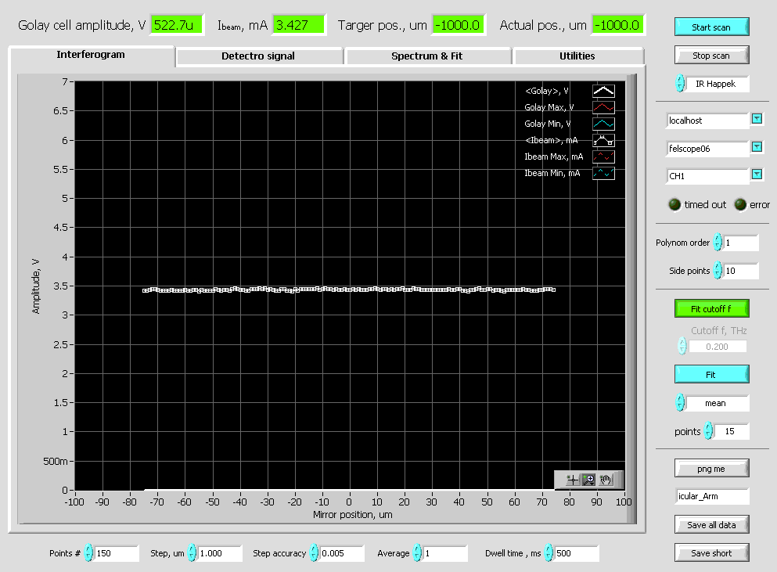Toggle the green 'Fit cutoff f' button
Image resolution: width=777 pixels, height=572 pixels.
coord(711,309)
